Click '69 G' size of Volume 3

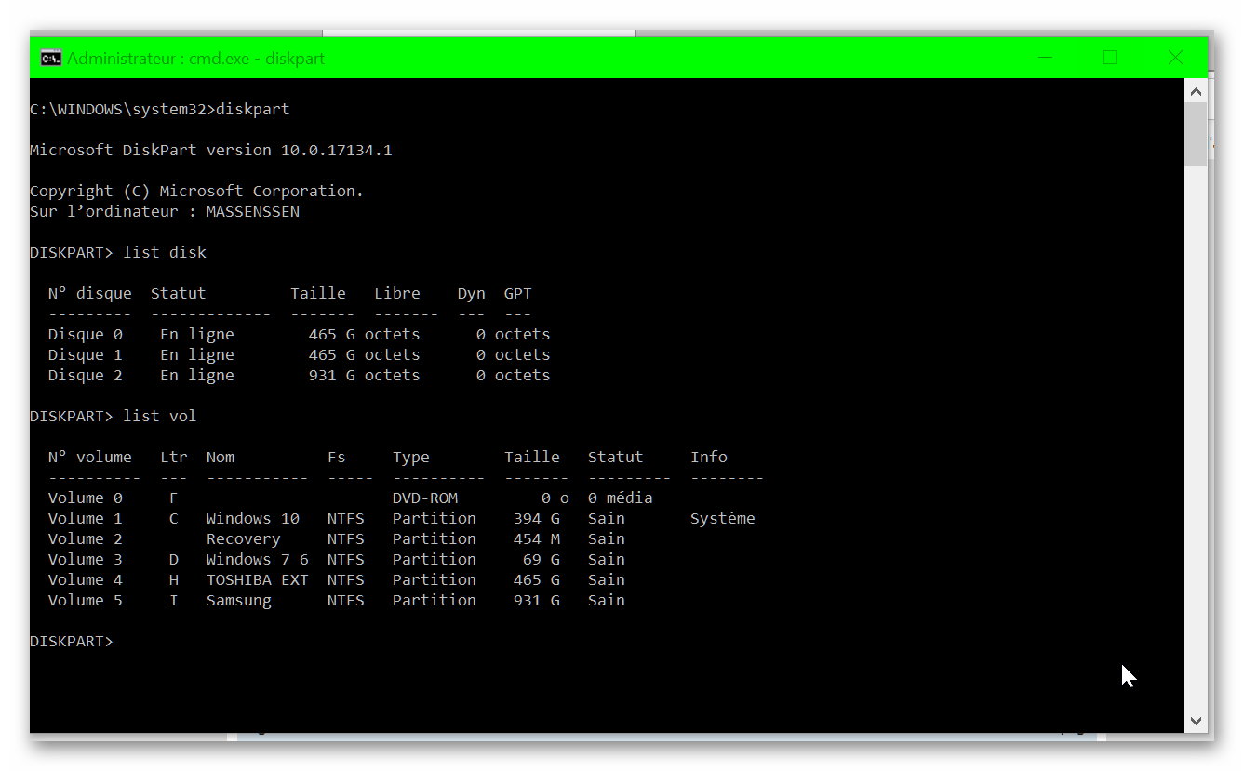(542, 560)
